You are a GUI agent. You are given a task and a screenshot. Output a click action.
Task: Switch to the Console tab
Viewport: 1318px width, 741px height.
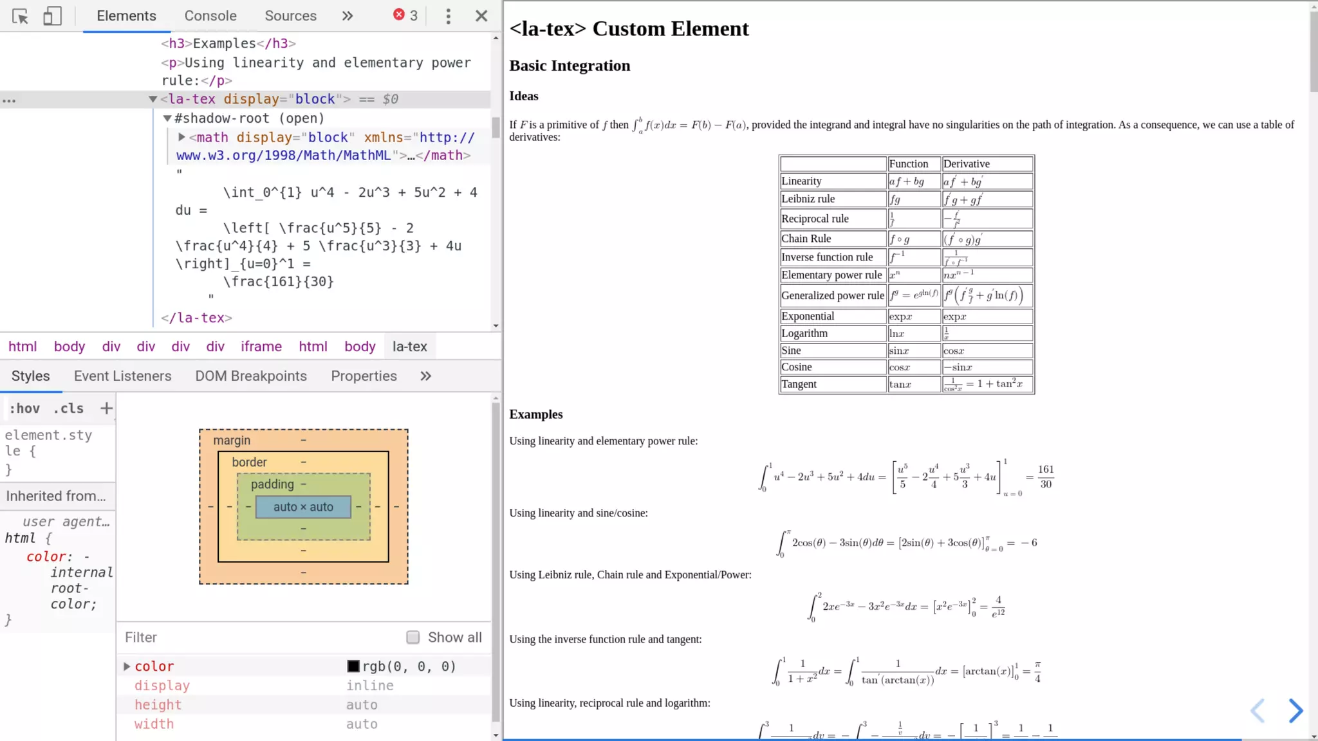point(210,16)
